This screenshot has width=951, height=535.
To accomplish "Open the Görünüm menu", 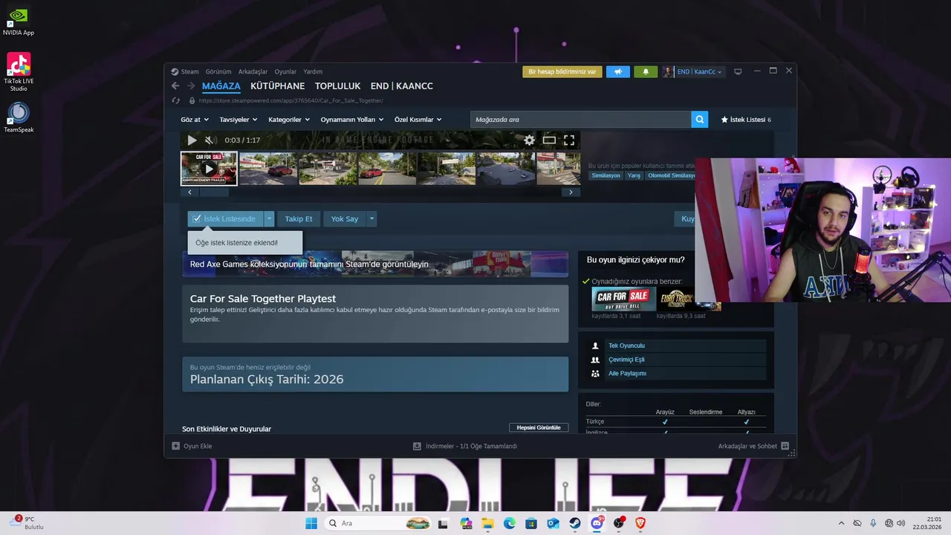I will pyautogui.click(x=218, y=72).
